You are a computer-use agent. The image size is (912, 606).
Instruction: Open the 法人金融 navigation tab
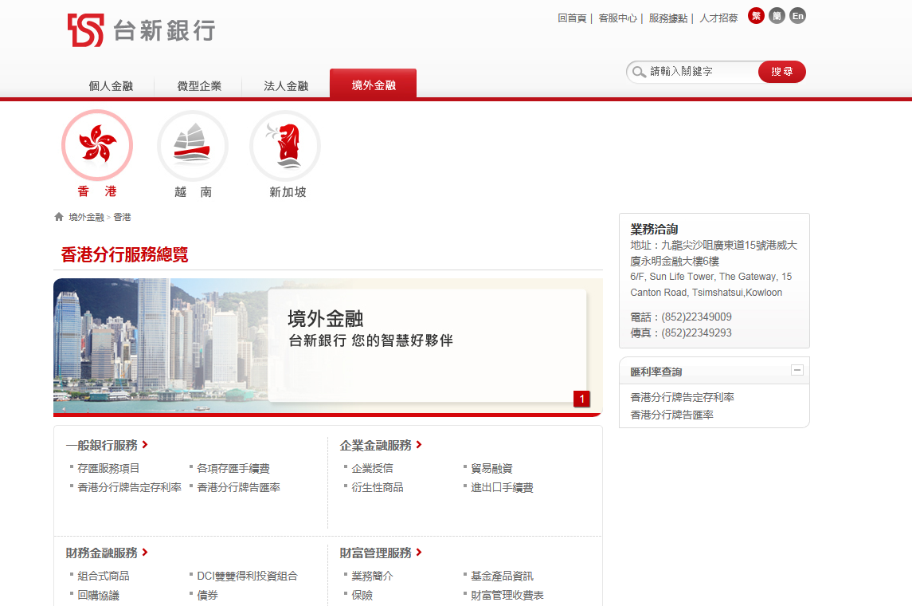pyautogui.click(x=286, y=86)
